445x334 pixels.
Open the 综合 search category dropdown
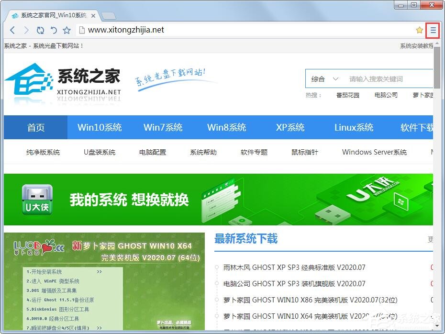click(323, 78)
